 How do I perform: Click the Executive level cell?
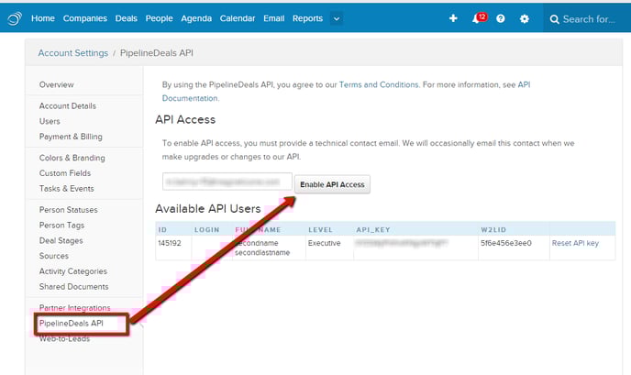325,243
